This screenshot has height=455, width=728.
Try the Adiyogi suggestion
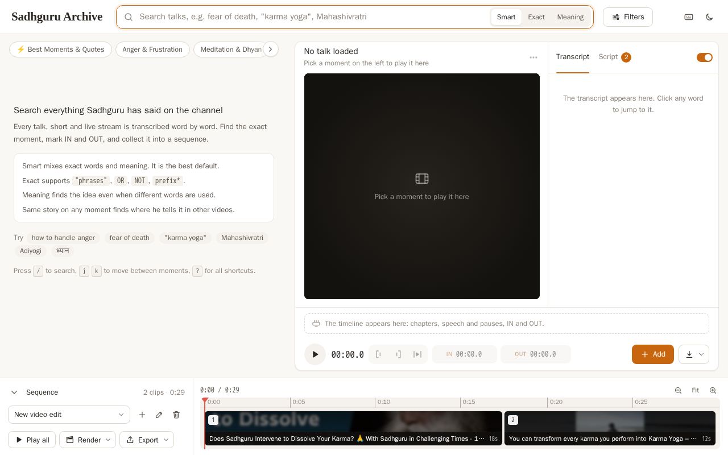click(31, 251)
